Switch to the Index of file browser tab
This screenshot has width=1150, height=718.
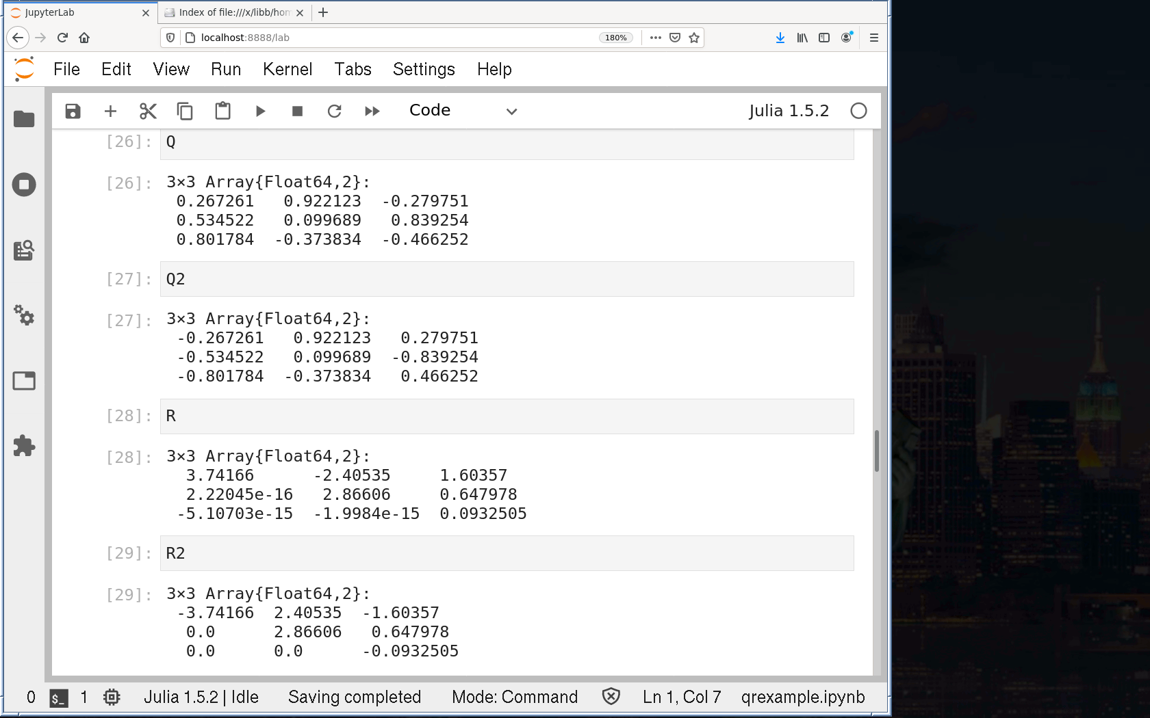coord(233,12)
